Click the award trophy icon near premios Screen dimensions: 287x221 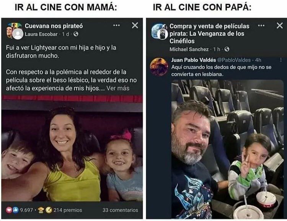click(41, 210)
